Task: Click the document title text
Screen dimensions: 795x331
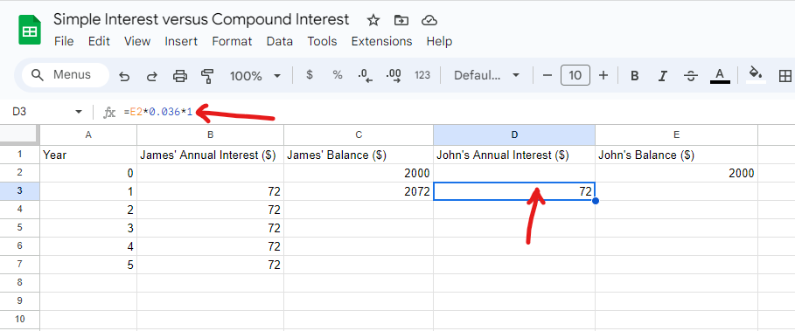Action: coord(201,20)
